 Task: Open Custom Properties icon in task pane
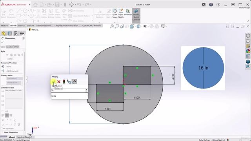[x=248, y=56]
